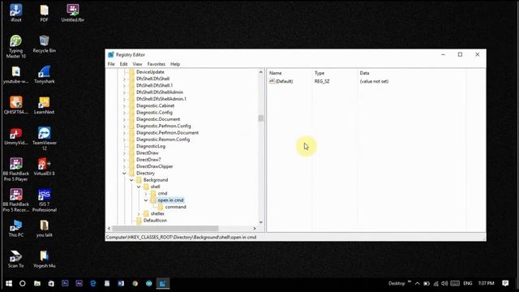Click Registry Editor taskbar button
This screenshot has width=519, height=292.
click(x=162, y=283)
